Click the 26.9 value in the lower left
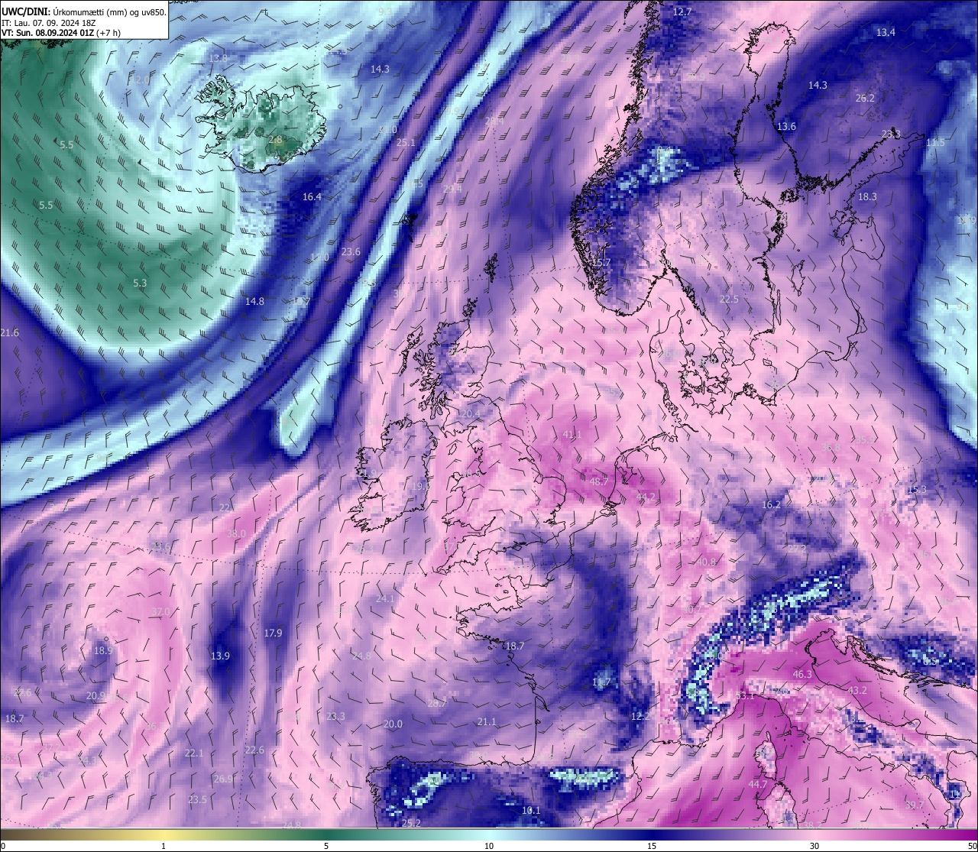The width and height of the screenshot is (978, 852). 224,779
